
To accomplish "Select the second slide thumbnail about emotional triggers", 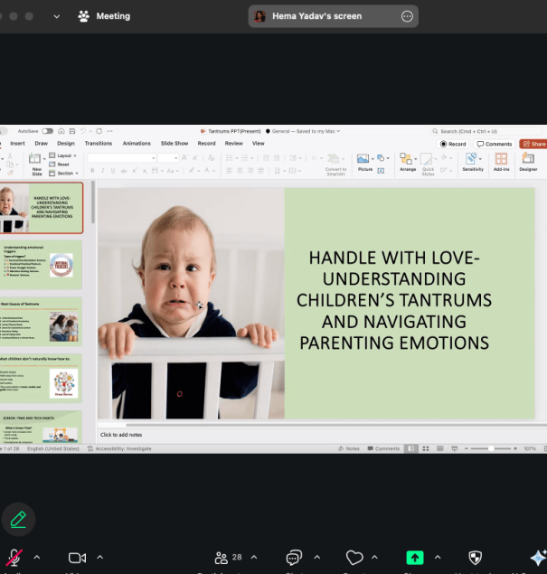I will point(42,264).
